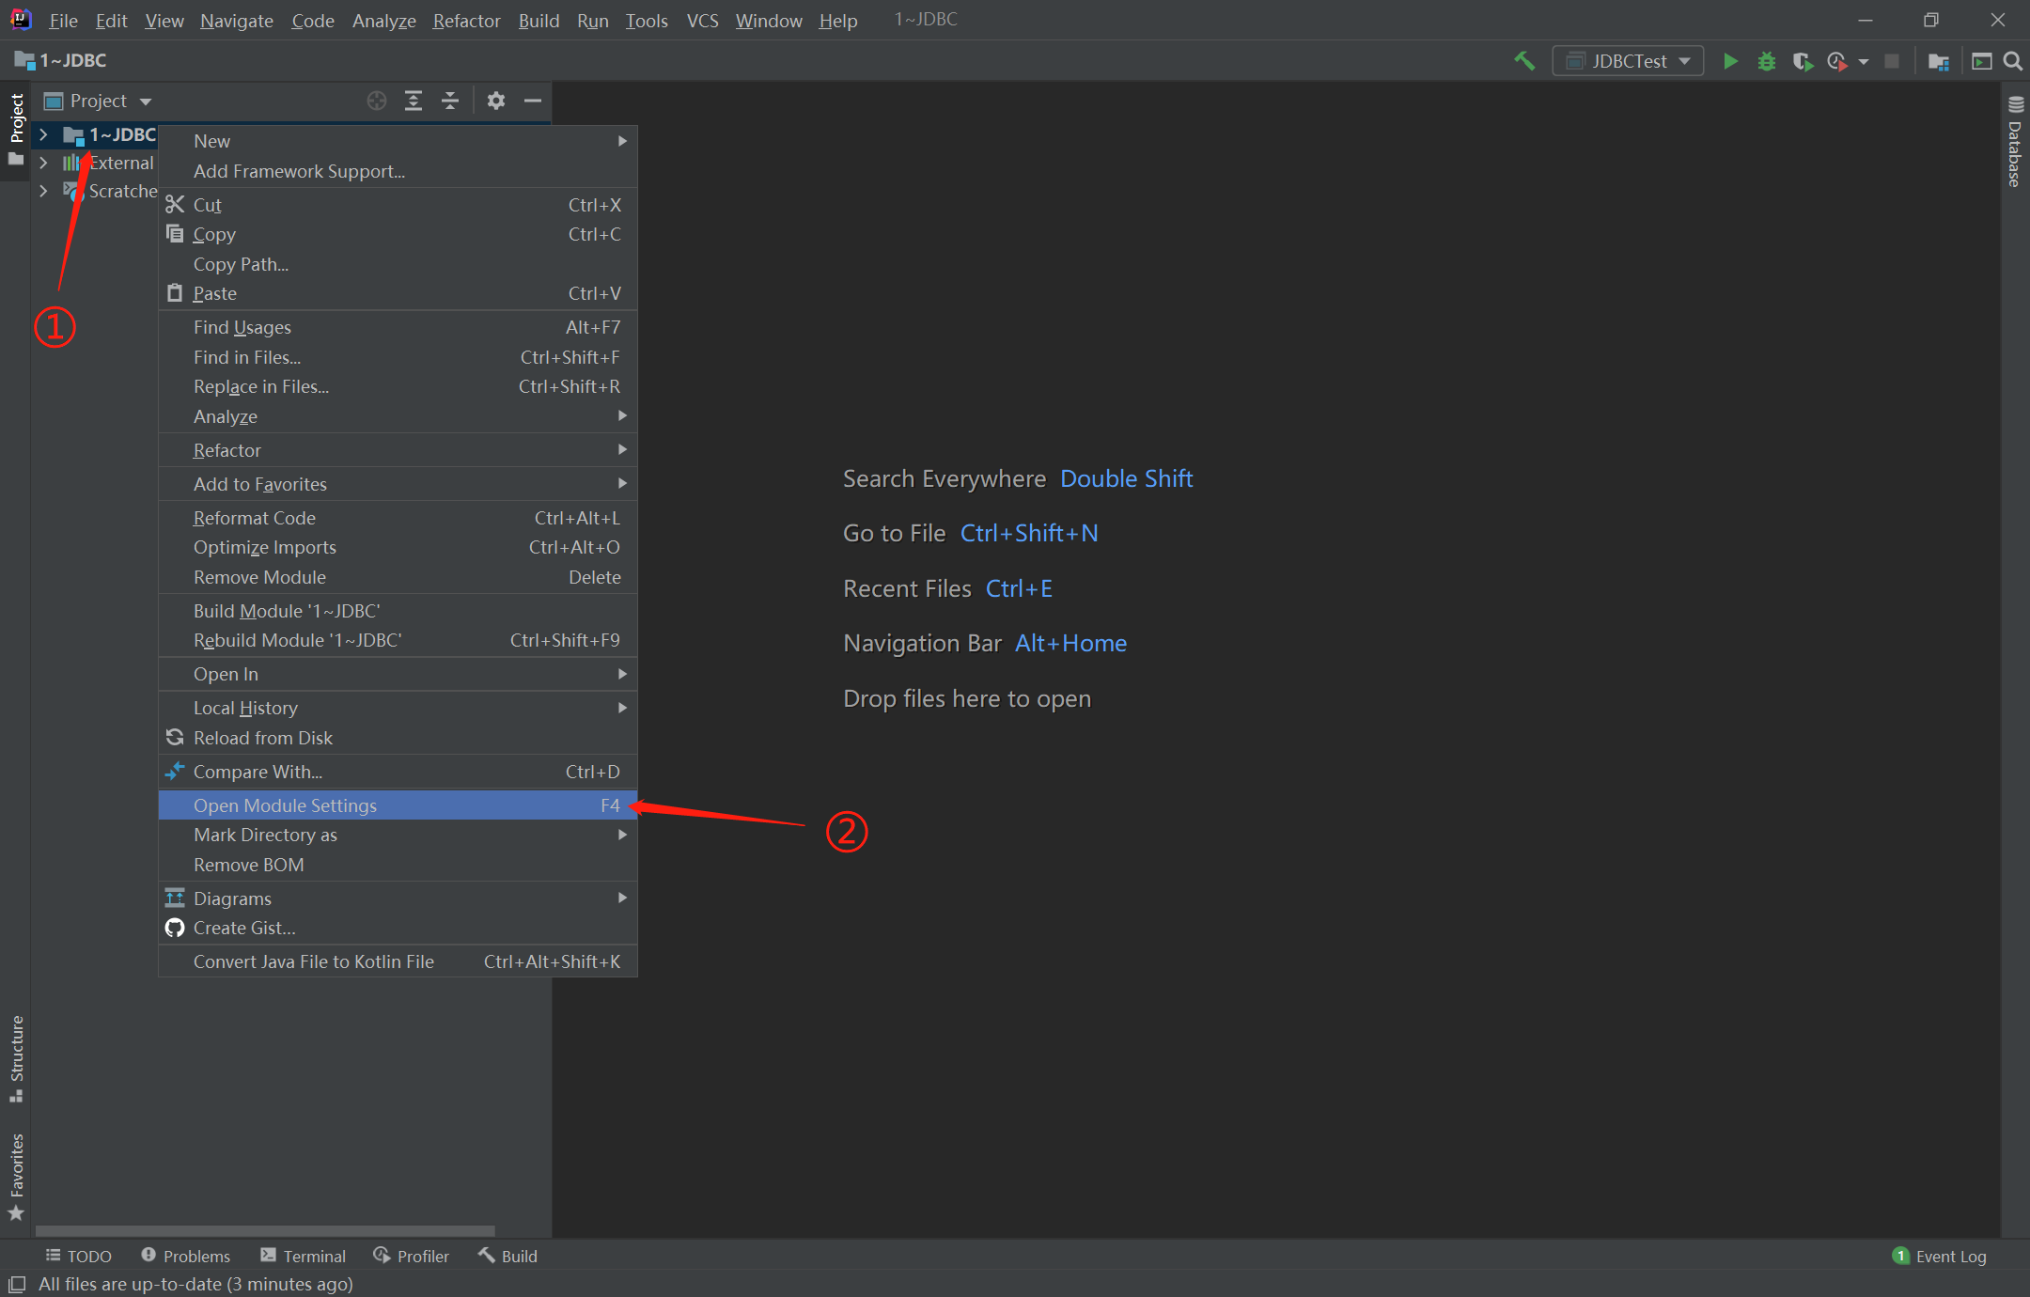Open the Terminal tool window button

(304, 1256)
